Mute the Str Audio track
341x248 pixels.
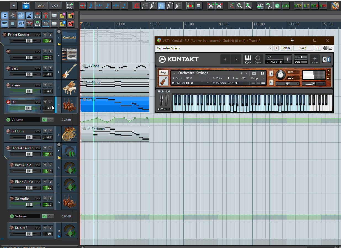45,198
